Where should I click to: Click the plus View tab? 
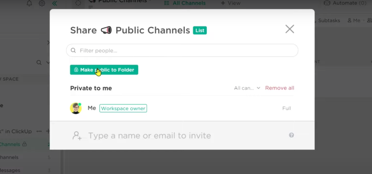pyautogui.click(x=231, y=3)
